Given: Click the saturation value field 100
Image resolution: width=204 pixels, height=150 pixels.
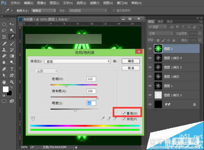Looking at the screenshot, I should click(x=91, y=91).
